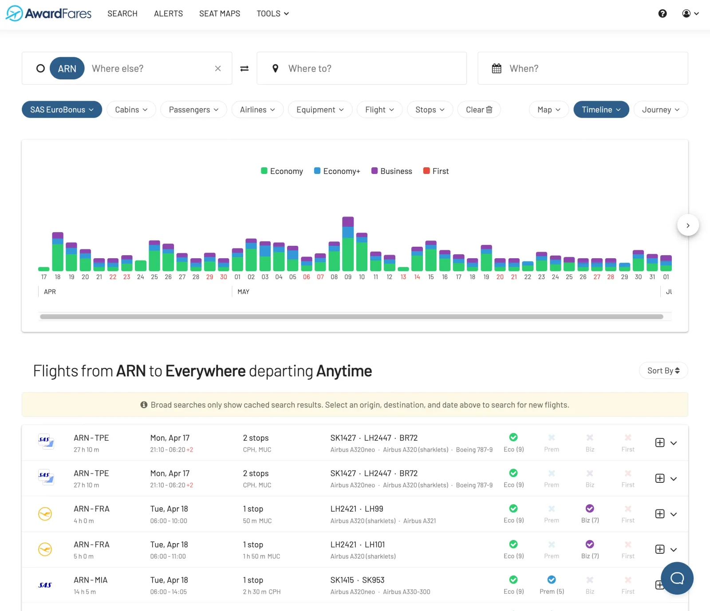Open the Cabins filter
Viewport: 710px width, 611px height.
tap(131, 110)
